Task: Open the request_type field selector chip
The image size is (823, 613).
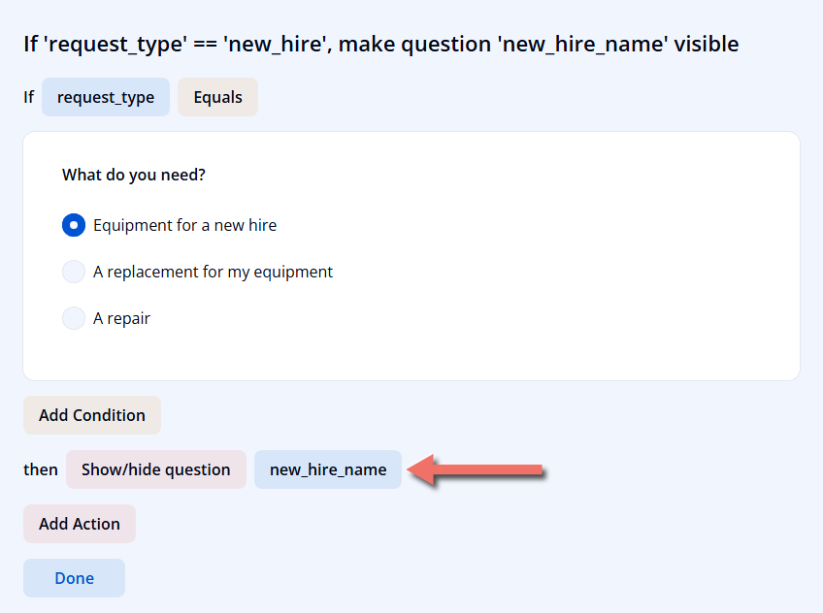Action: pos(106,97)
